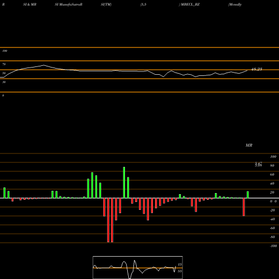Click the '80' histogram axis label
Viewport: 279px width, 279px height.
[272, 166]
